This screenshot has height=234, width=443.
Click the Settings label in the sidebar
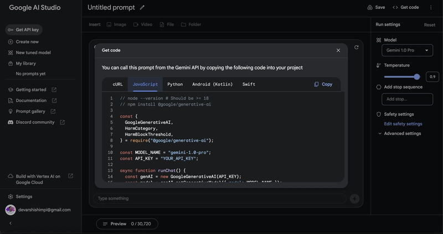coord(24,196)
